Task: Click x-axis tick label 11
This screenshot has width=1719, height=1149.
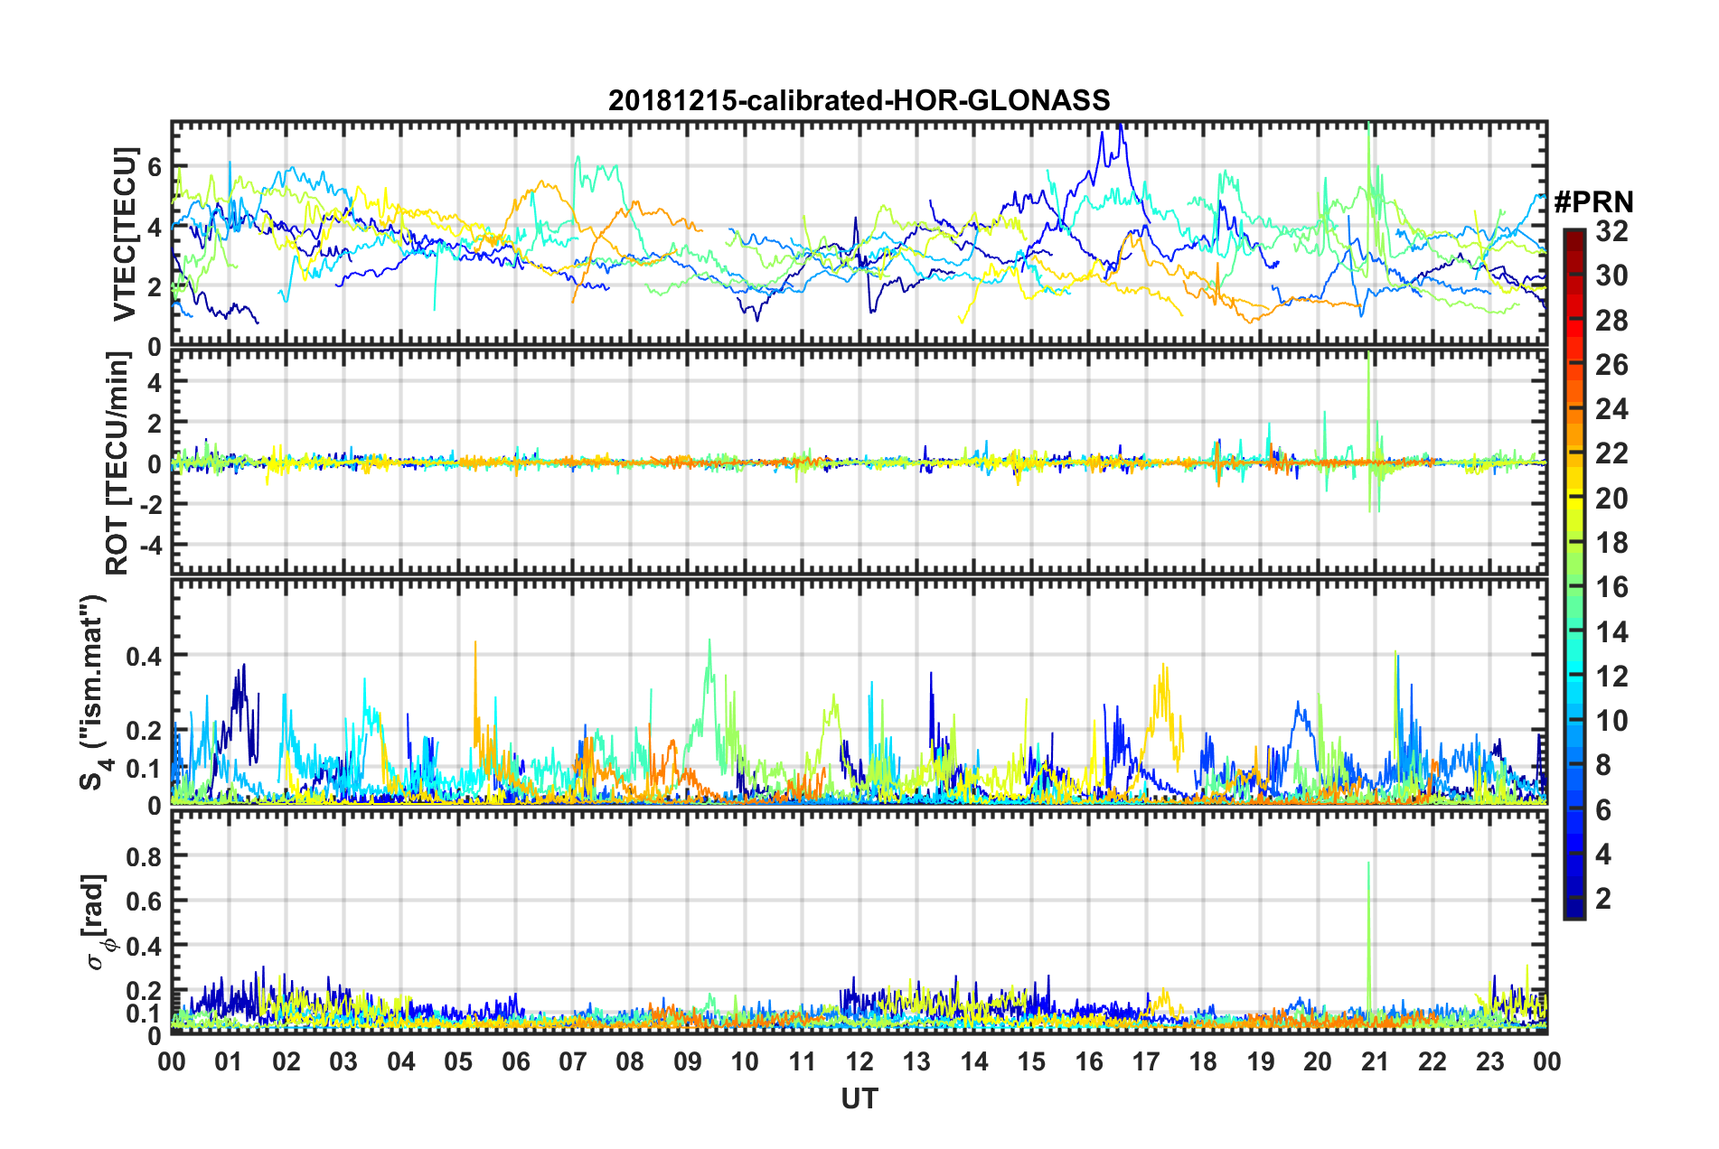Action: coord(803,1061)
